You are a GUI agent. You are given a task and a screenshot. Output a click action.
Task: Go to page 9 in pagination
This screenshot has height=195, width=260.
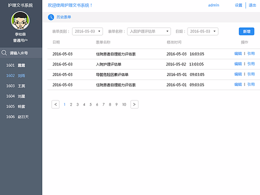point(116,104)
